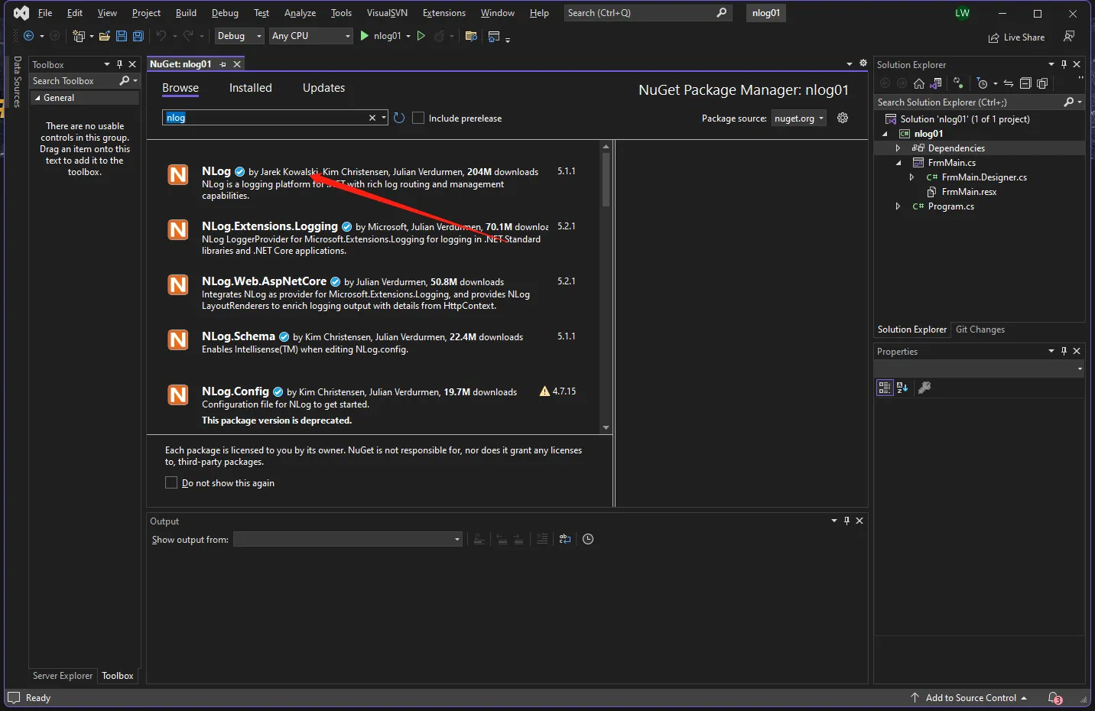The image size is (1095, 711).
Task: Select deprecated NLog.Config package
Action: coord(373,405)
